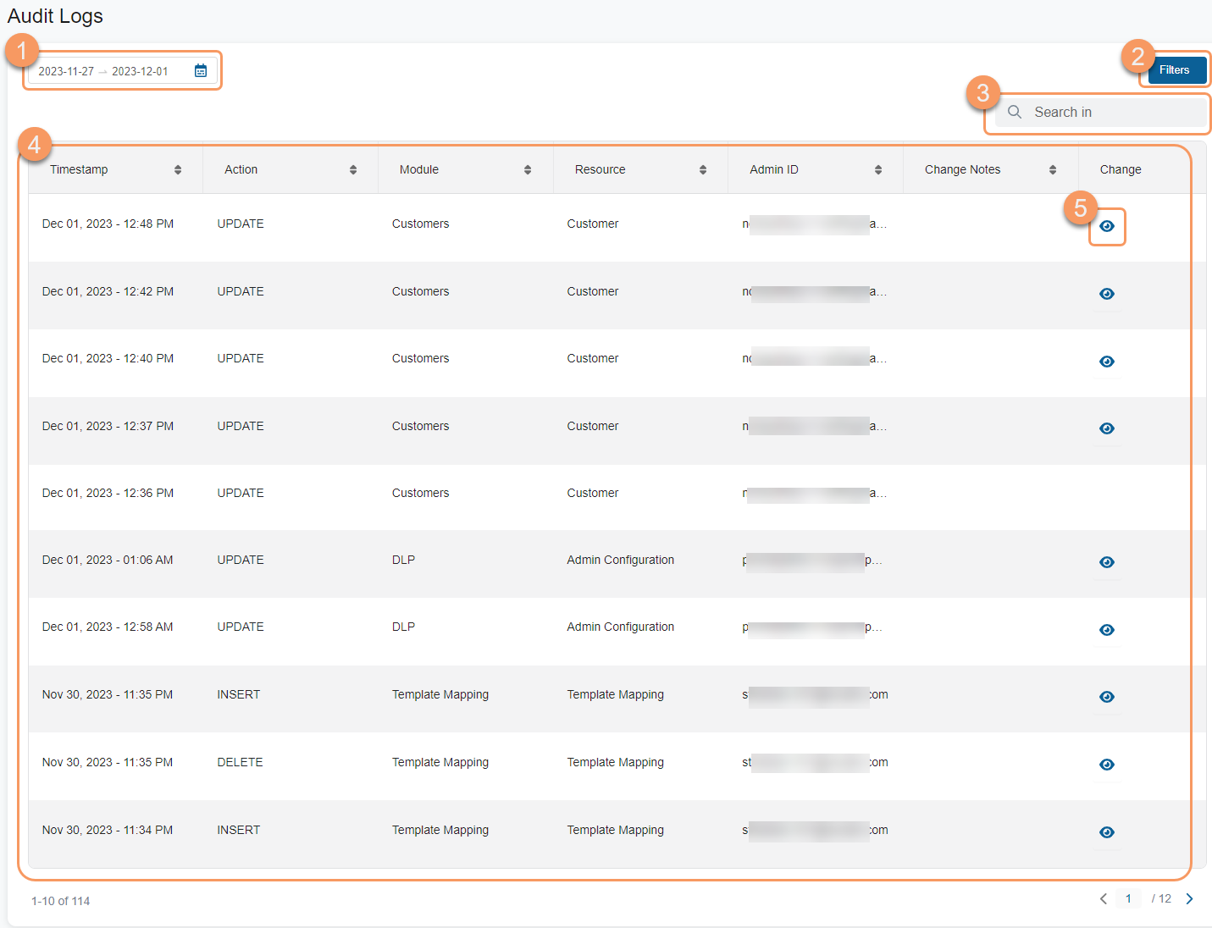
Task: View change details for 12:48 PM update
Action: [x=1106, y=226]
